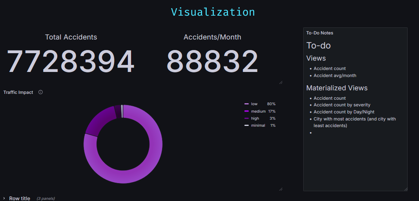Toggle the minimal series via legend label
Screen dimensions: 419x201
click(x=258, y=126)
